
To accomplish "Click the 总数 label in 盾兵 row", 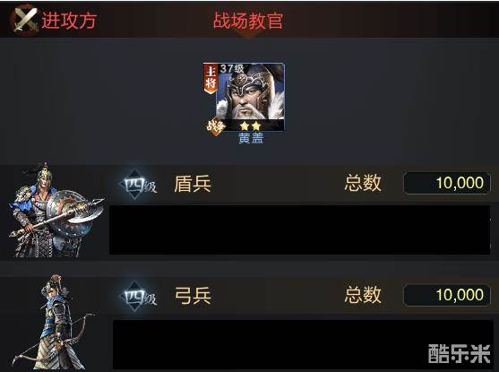I will [363, 183].
